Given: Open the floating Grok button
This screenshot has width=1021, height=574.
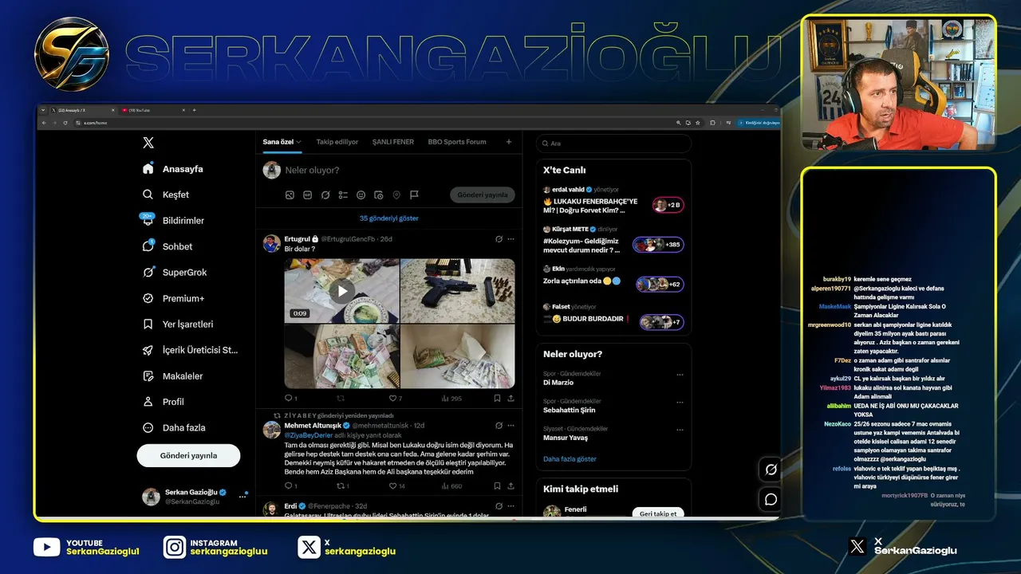Looking at the screenshot, I should 771,470.
